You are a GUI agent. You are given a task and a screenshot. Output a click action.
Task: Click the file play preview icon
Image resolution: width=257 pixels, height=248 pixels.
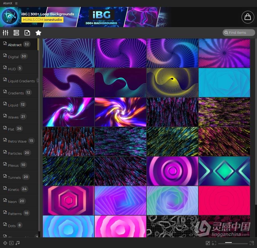[27, 33]
